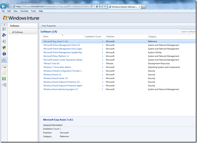The width and height of the screenshot is (197, 143).
Task: Stop loading with the X icon
Action: pos(105,6)
